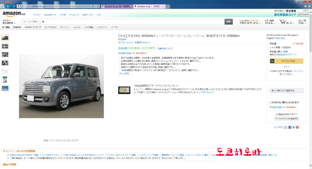312x169 pixels.
Task: Select the カーパーツ subnav item
Action: pos(65,27)
